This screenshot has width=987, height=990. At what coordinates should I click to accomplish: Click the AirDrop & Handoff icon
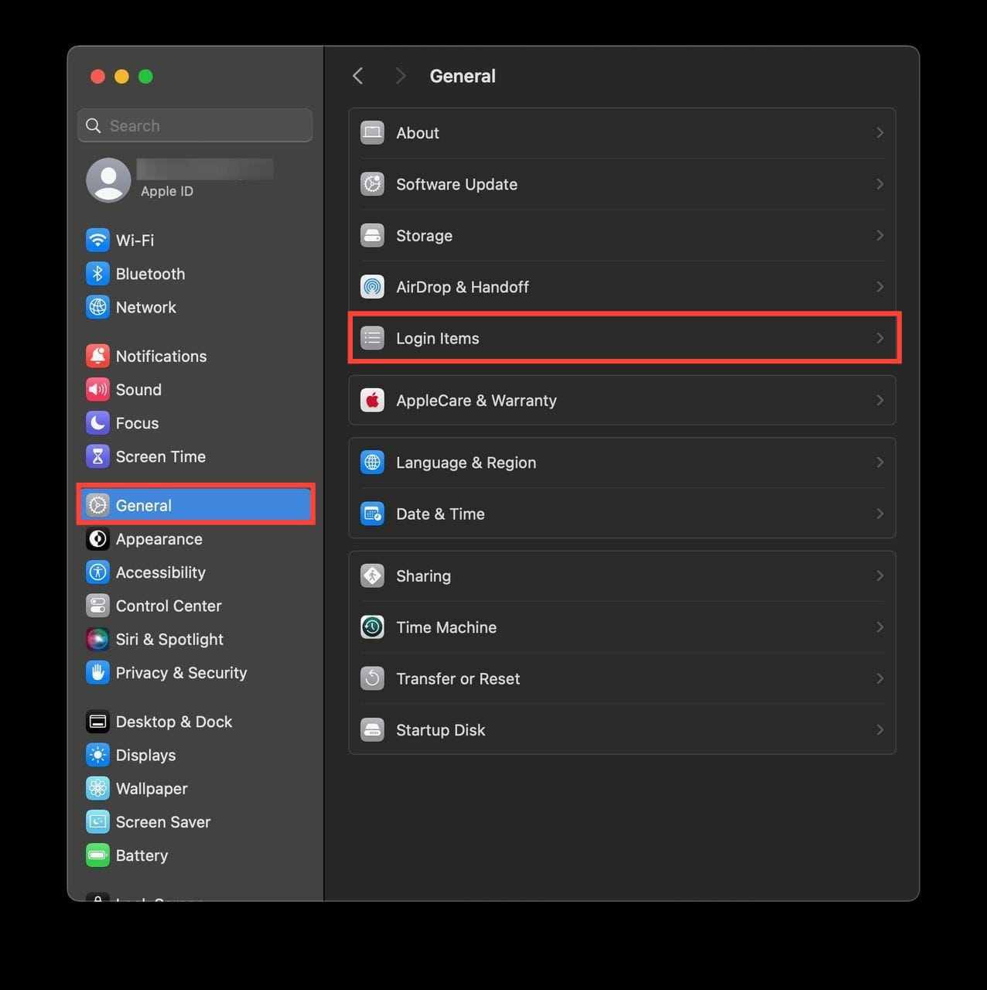[x=372, y=287]
